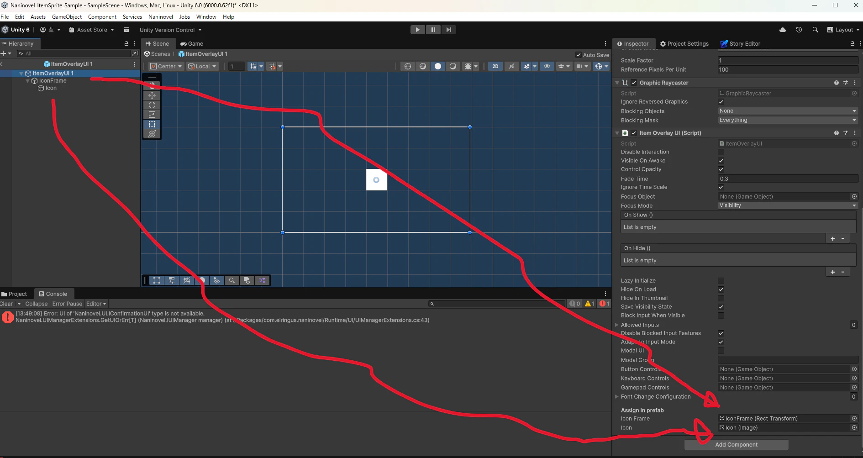863x458 pixels.
Task: Toggle Save Visibility State checkbox
Action: tap(721, 307)
